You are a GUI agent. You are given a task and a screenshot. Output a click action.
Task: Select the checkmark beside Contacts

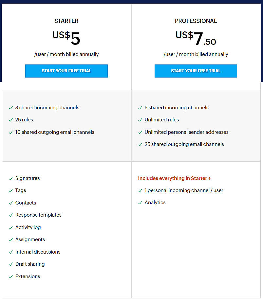pos(10,203)
